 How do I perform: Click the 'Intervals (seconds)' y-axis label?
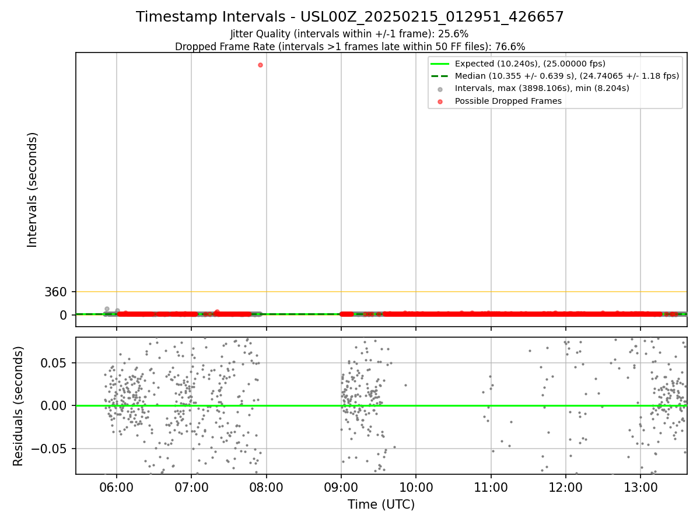tap(33, 190)
